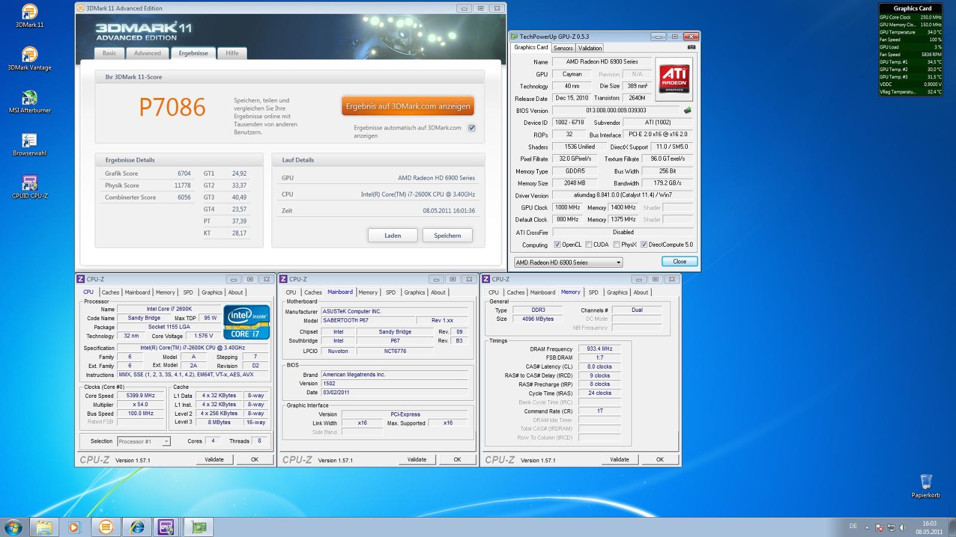
Task: Select Memory tab in the middle CPU-Z window
Action: tap(368, 292)
